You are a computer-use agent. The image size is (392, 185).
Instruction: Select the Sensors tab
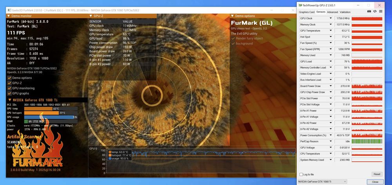point(321,12)
